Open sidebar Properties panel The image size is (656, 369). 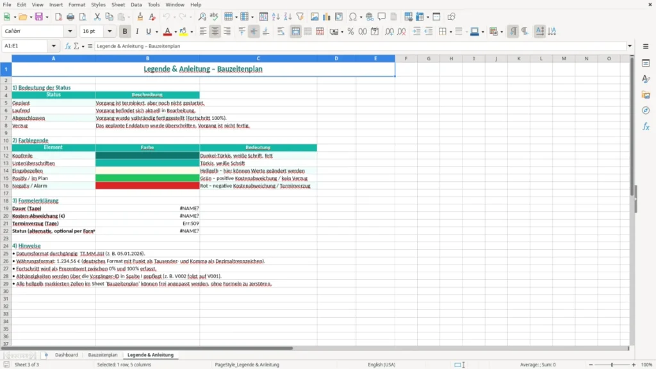[646, 63]
